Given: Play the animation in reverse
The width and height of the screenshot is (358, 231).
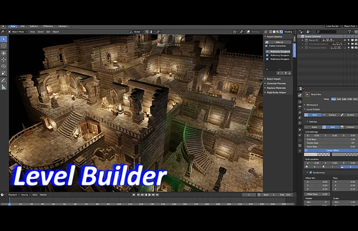Looking at the screenshot, I should 146,195.
